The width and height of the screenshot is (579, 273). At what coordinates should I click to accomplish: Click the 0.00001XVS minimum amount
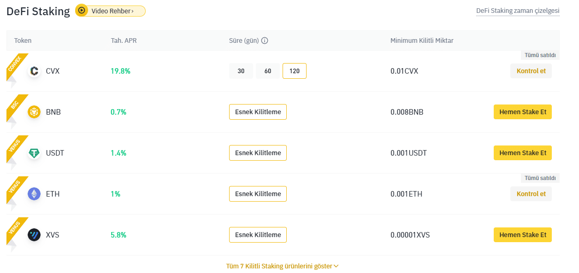coord(410,235)
